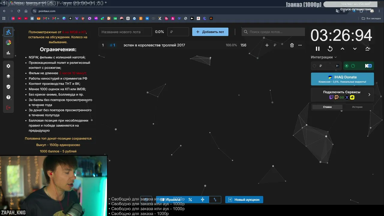
Task: Expand Подключить Сервисы panel arrow
Action: coord(369,94)
